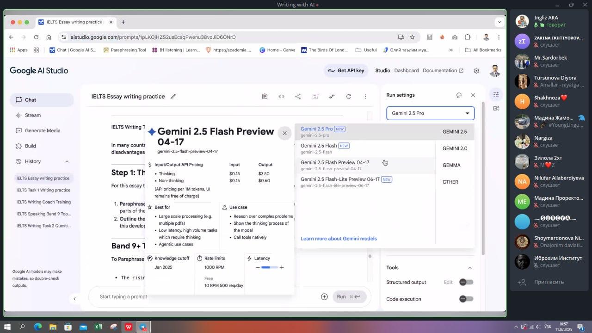Click the install app icon in the address bar
The width and height of the screenshot is (592, 333).
(401, 37)
